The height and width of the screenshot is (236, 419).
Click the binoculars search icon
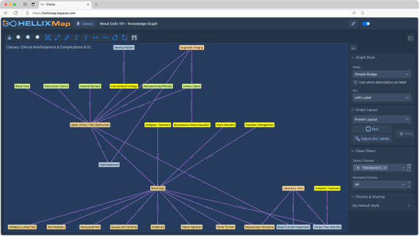point(134,37)
